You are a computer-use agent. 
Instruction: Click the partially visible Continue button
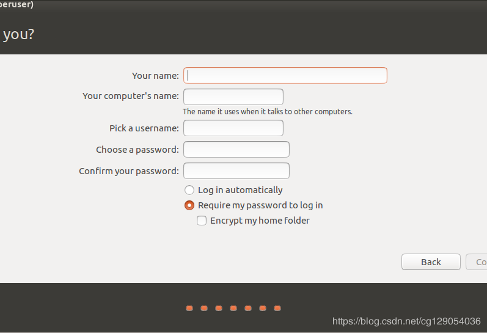[477, 262]
